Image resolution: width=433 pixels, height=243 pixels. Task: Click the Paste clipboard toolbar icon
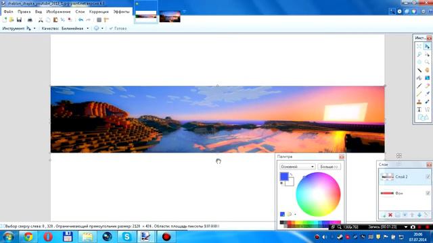55,20
